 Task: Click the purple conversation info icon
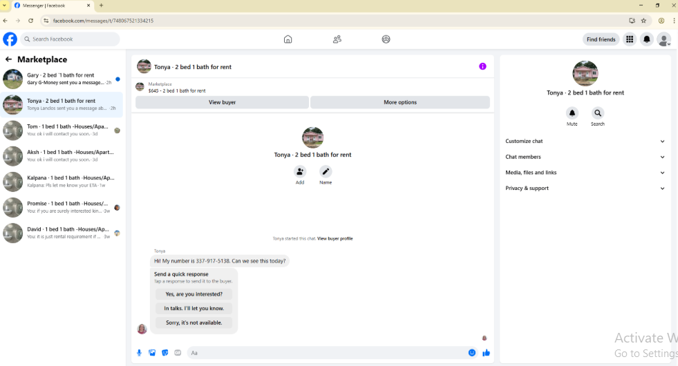pos(482,66)
